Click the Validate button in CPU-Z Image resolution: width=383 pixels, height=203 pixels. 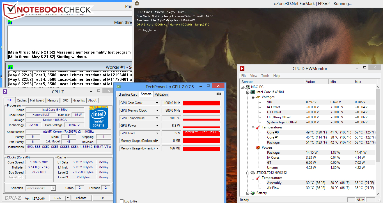click(81, 198)
